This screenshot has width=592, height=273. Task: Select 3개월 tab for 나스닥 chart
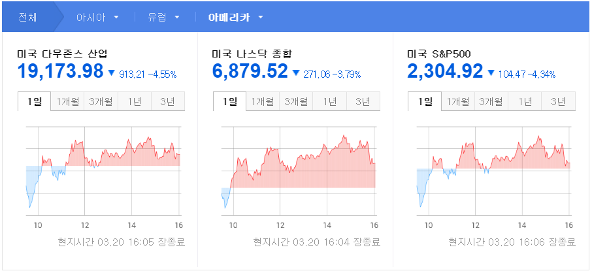click(296, 101)
